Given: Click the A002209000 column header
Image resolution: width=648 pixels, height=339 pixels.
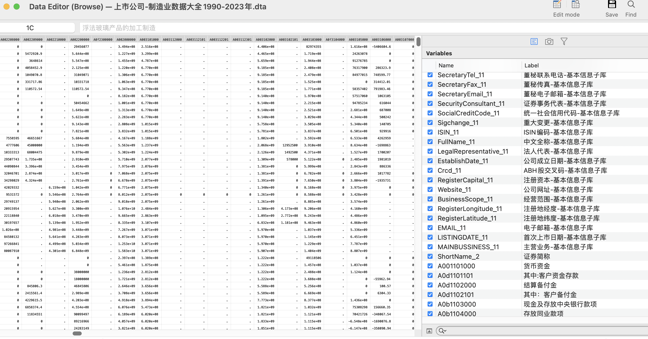Looking at the screenshot, I should [x=33, y=39].
